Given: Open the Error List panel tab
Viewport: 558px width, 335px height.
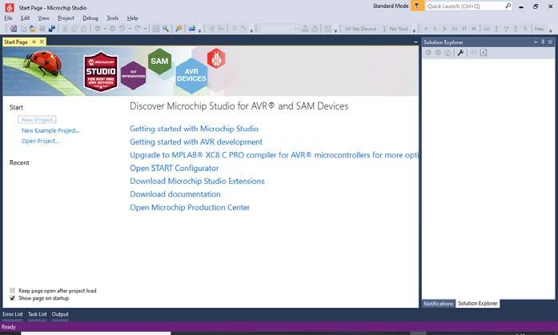Looking at the screenshot, I should point(13,314).
